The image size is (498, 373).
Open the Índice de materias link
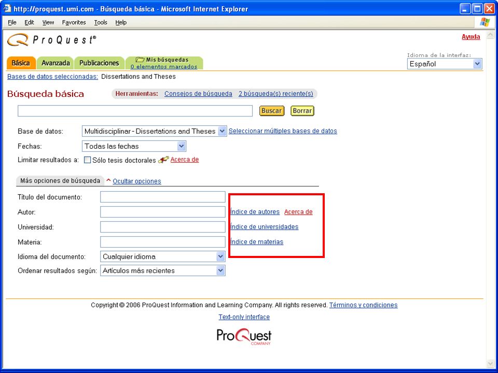(x=257, y=242)
